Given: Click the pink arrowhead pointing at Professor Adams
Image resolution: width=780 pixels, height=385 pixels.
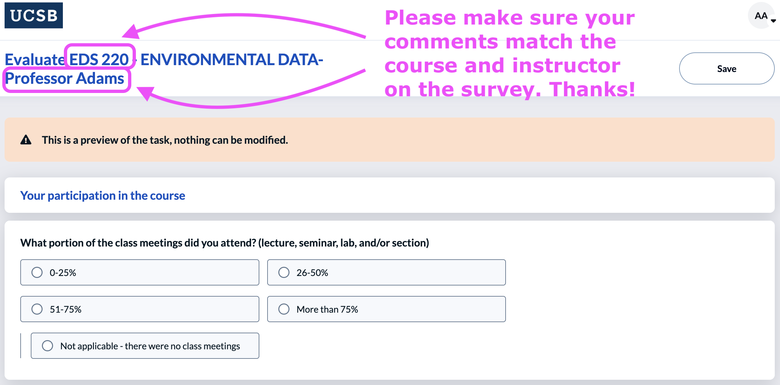Looking at the screenshot, I should [145, 93].
